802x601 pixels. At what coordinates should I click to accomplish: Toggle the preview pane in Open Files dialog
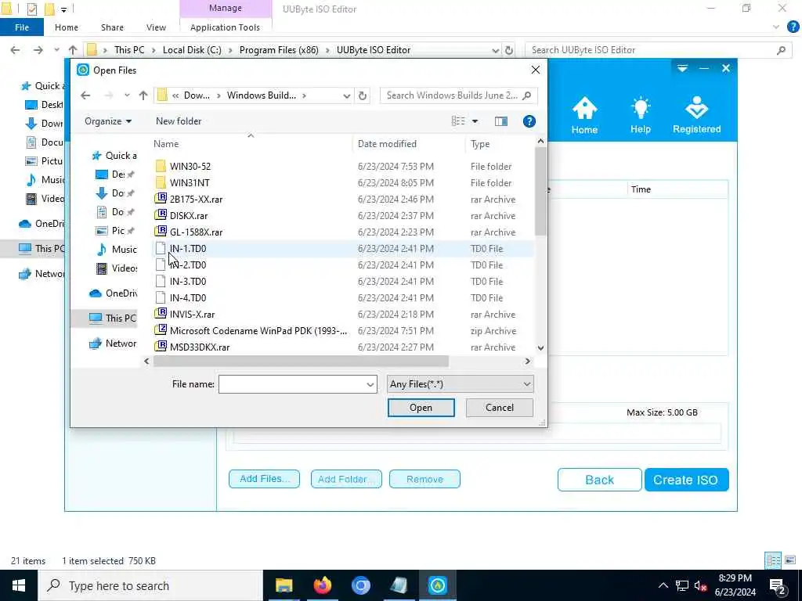pos(501,121)
